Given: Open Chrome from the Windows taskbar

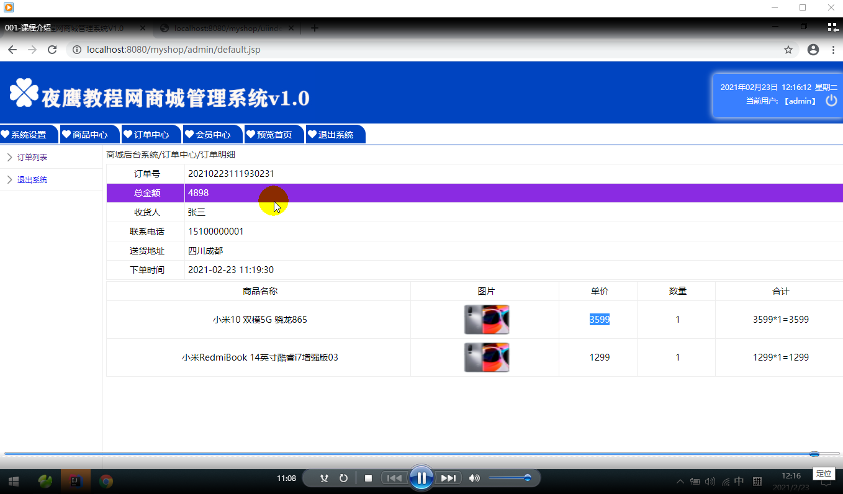Looking at the screenshot, I should coord(106,481).
